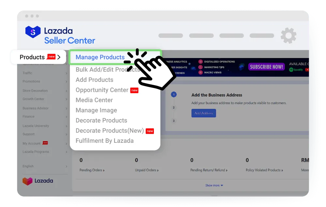
Task: Open Media Center from products submenu
Action: 94,100
